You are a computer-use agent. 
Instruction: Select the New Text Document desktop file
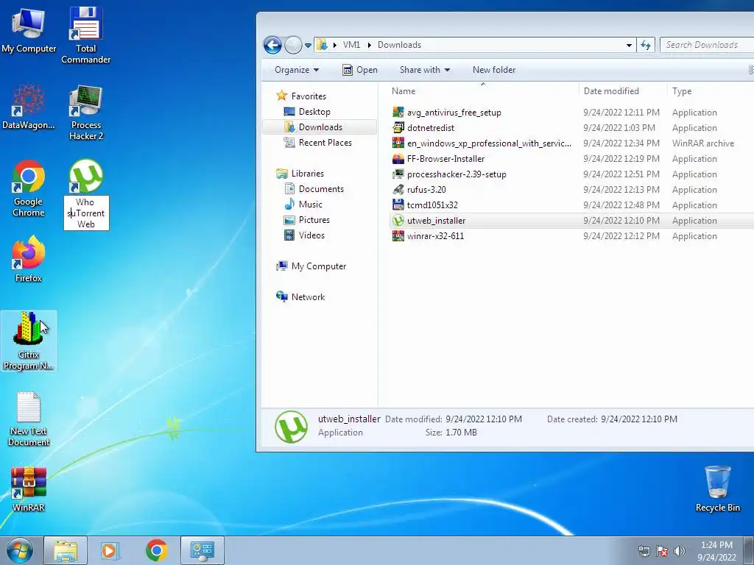click(x=29, y=419)
